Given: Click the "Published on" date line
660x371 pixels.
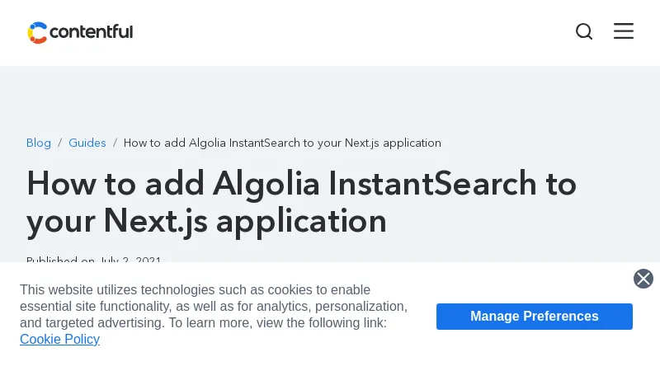Looking at the screenshot, I should pos(93,261).
